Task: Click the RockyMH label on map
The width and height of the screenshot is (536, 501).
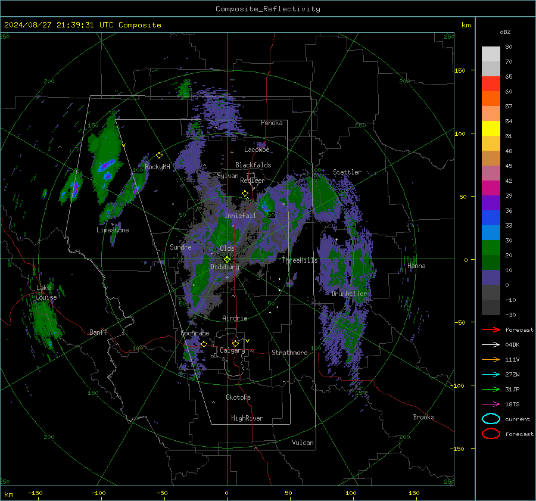Action: 157,167
